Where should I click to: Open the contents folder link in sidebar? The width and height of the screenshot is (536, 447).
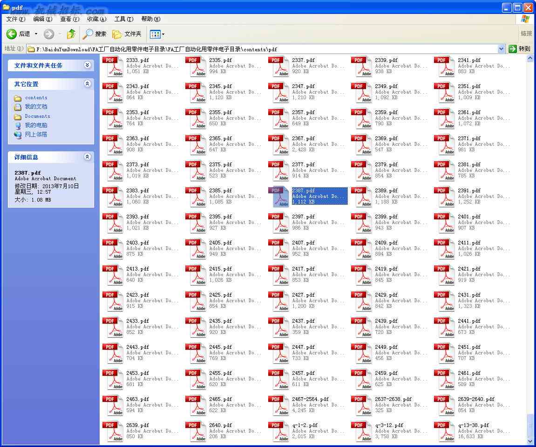click(36, 98)
